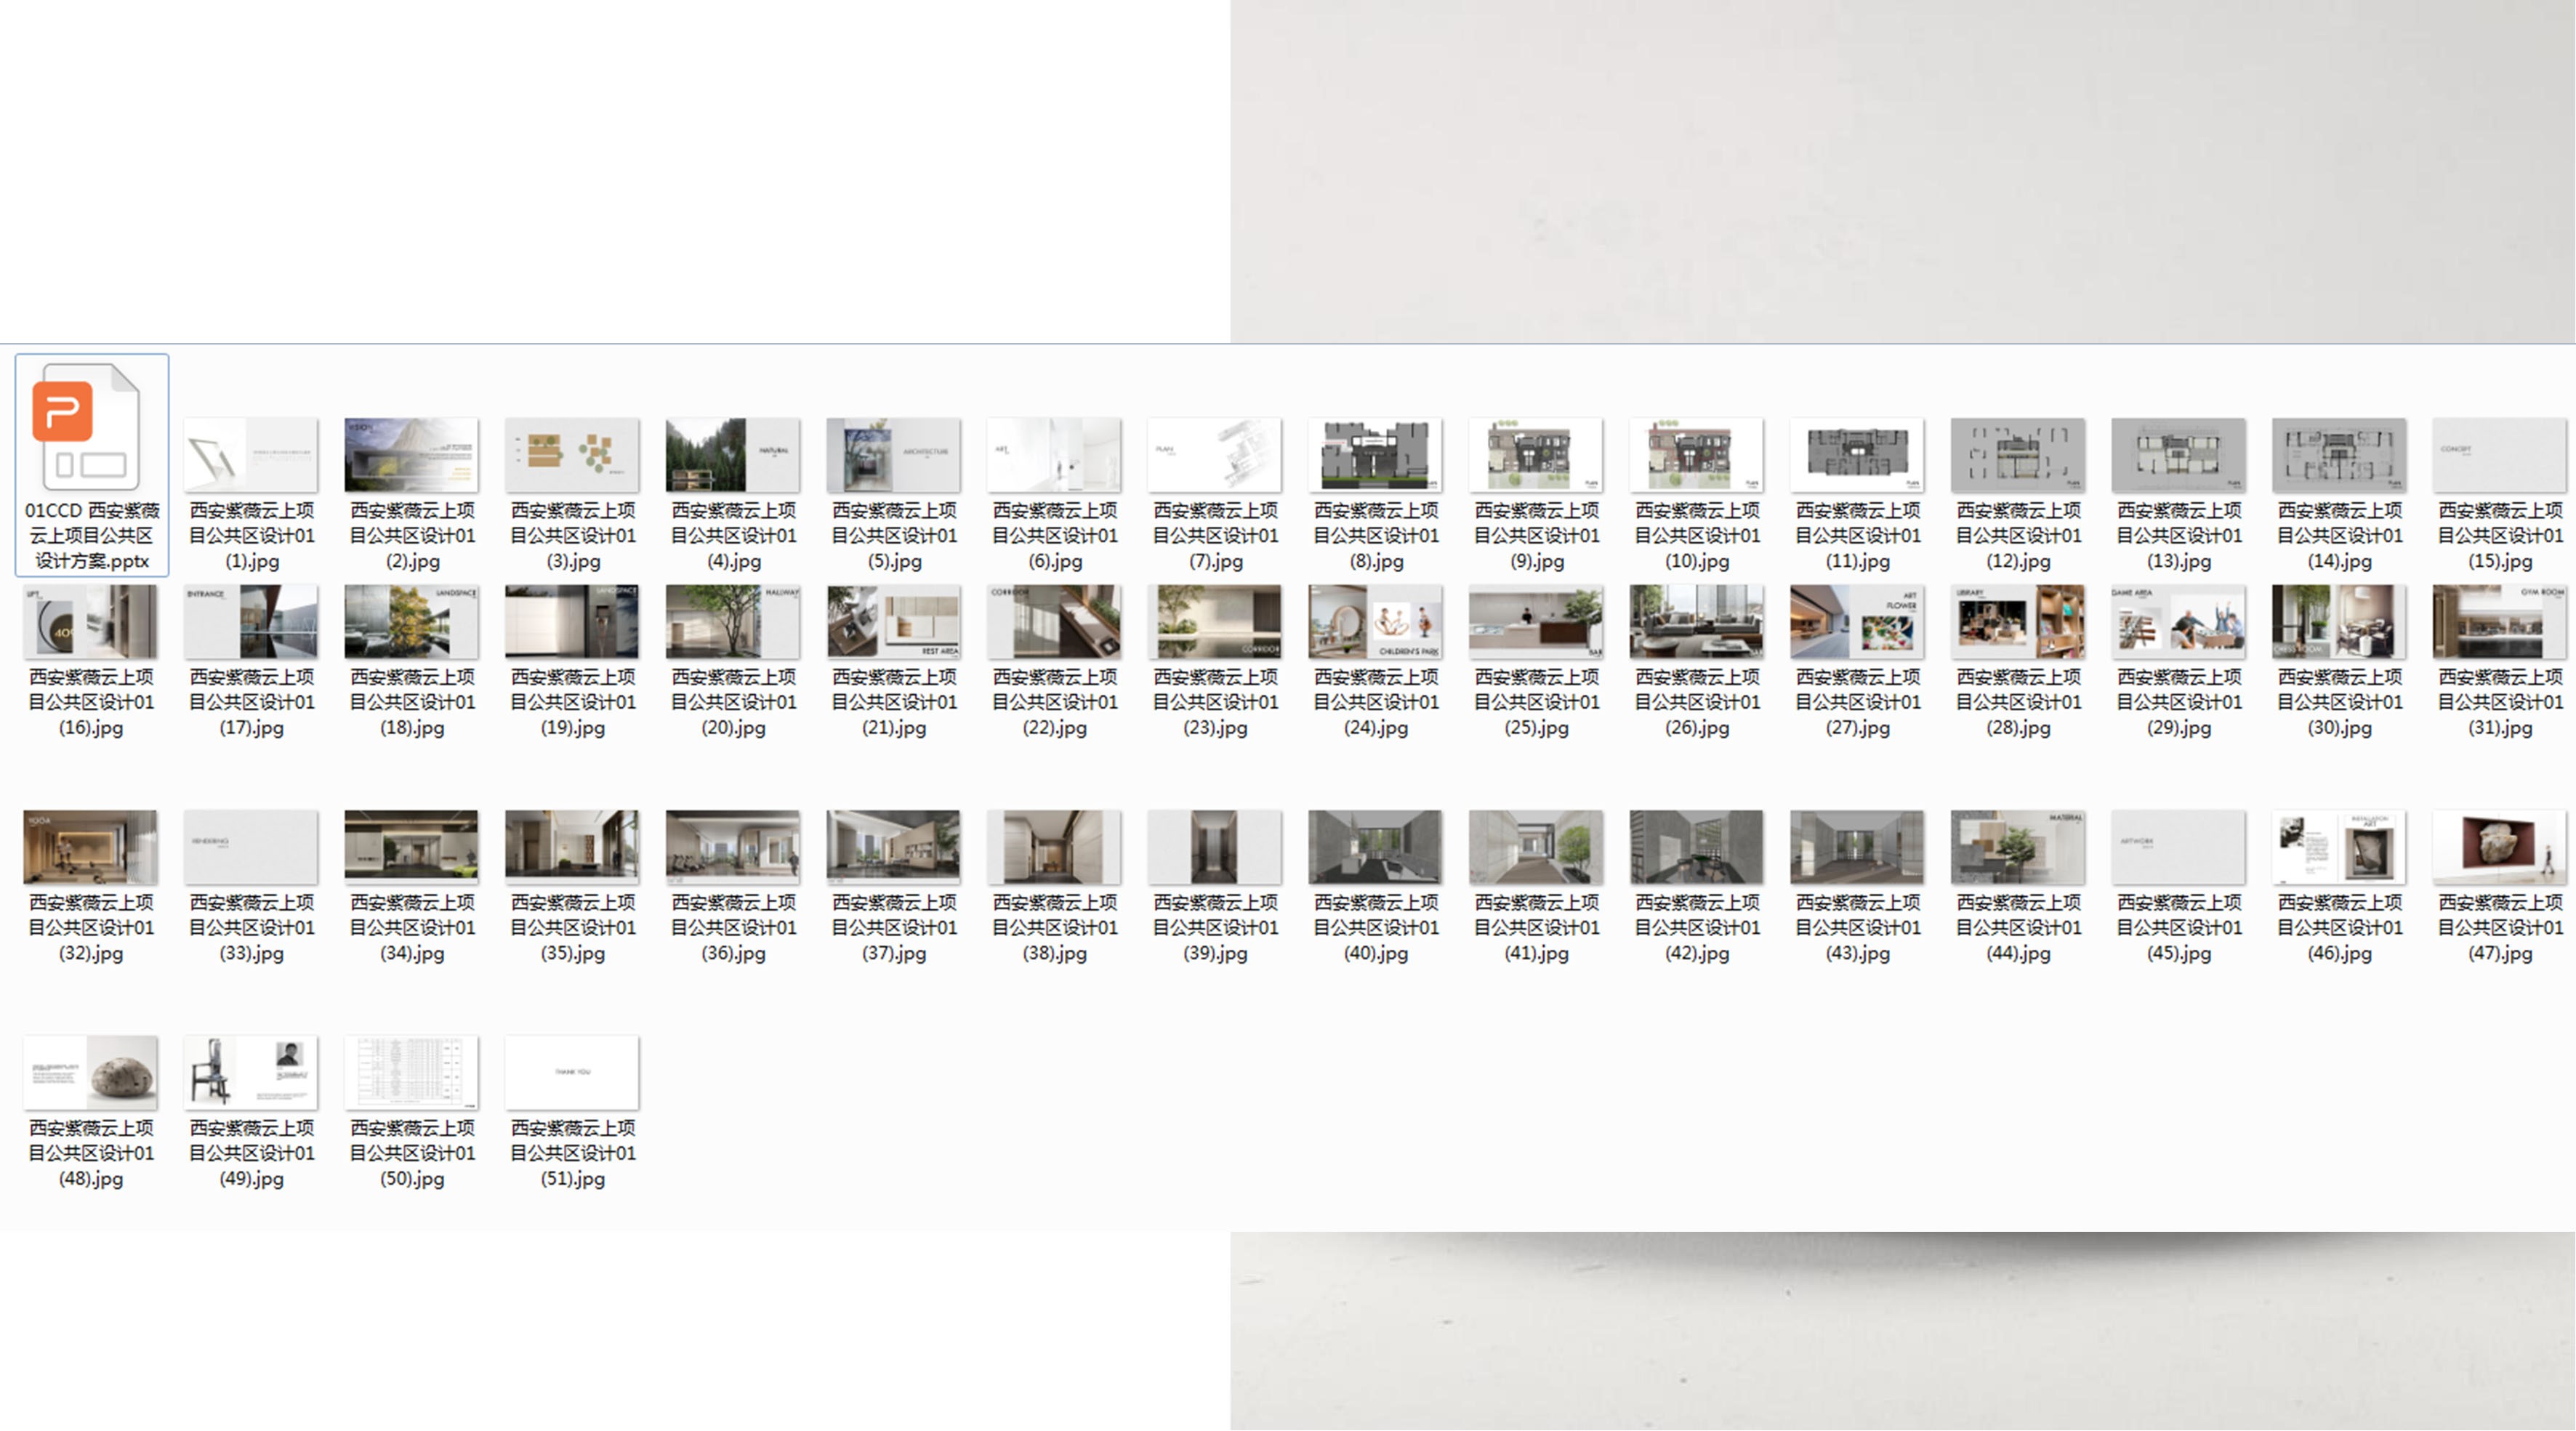The image size is (2576, 1431).
Task: Select Yoga slide thumbnail (32).jpg
Action: click(x=91, y=847)
